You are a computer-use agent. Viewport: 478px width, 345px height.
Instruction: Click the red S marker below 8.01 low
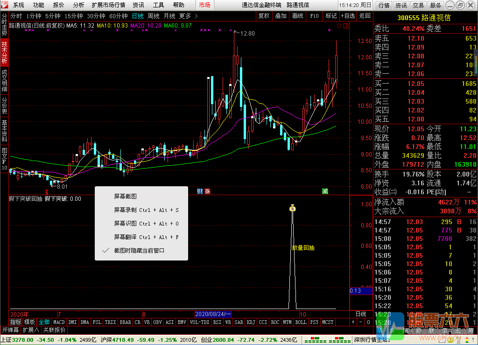(x=47, y=192)
